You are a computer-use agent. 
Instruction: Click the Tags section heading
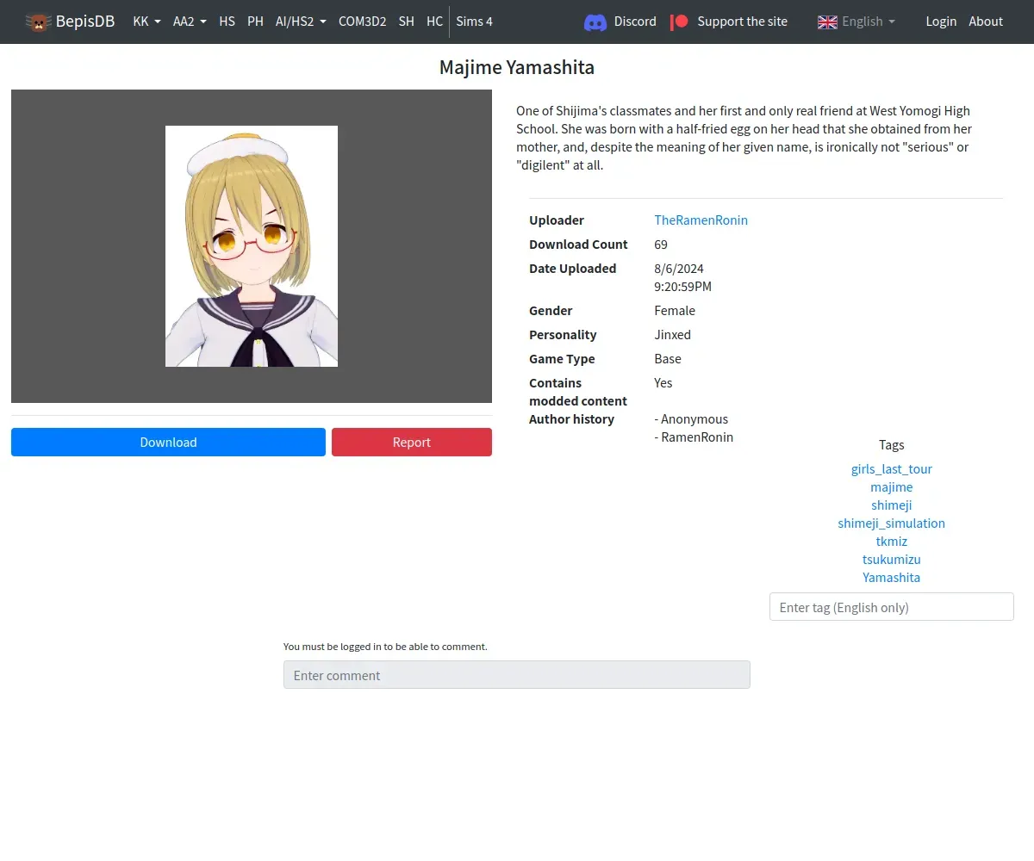(x=892, y=445)
